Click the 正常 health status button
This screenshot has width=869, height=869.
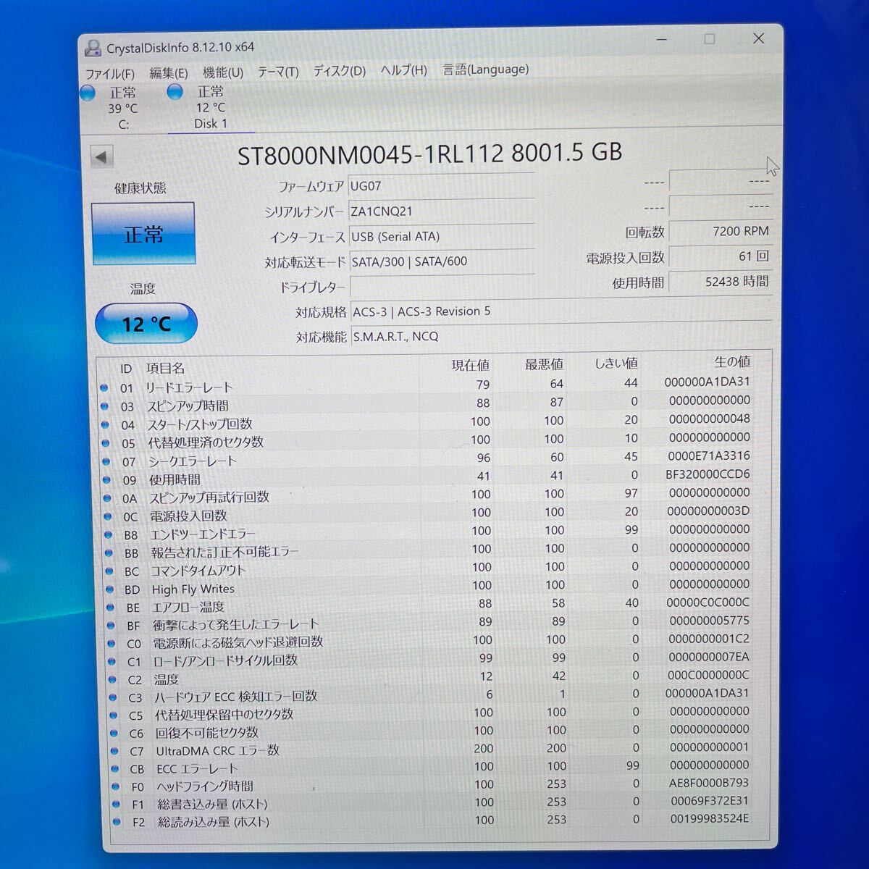pyautogui.click(x=143, y=234)
